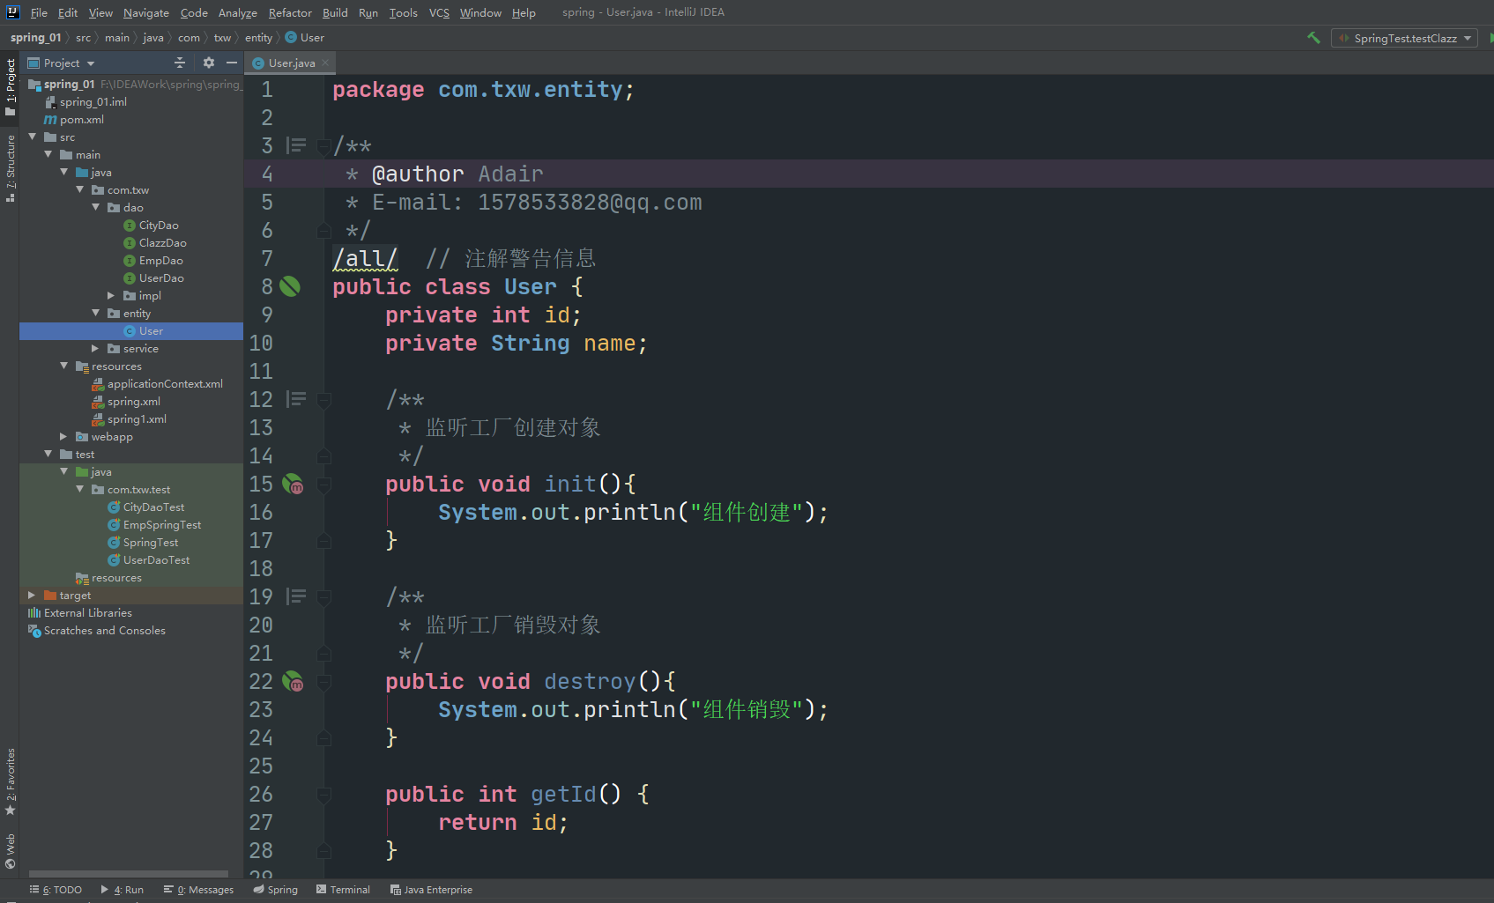
Task: Open the Analyze menu
Action: click(237, 12)
